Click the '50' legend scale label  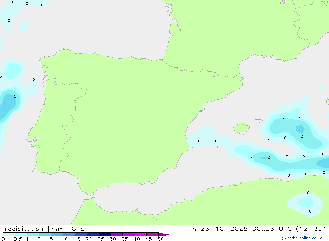tap(161, 239)
